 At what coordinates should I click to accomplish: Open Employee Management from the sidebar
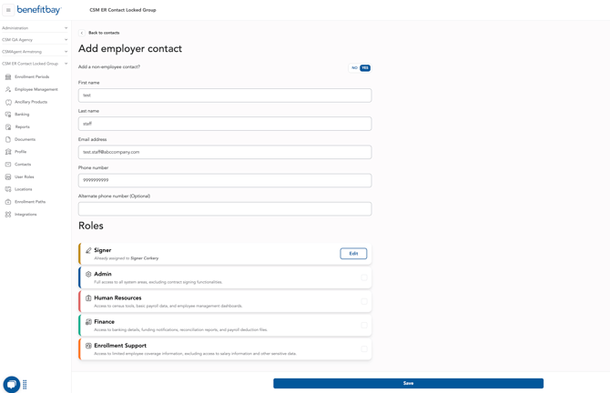pos(36,89)
